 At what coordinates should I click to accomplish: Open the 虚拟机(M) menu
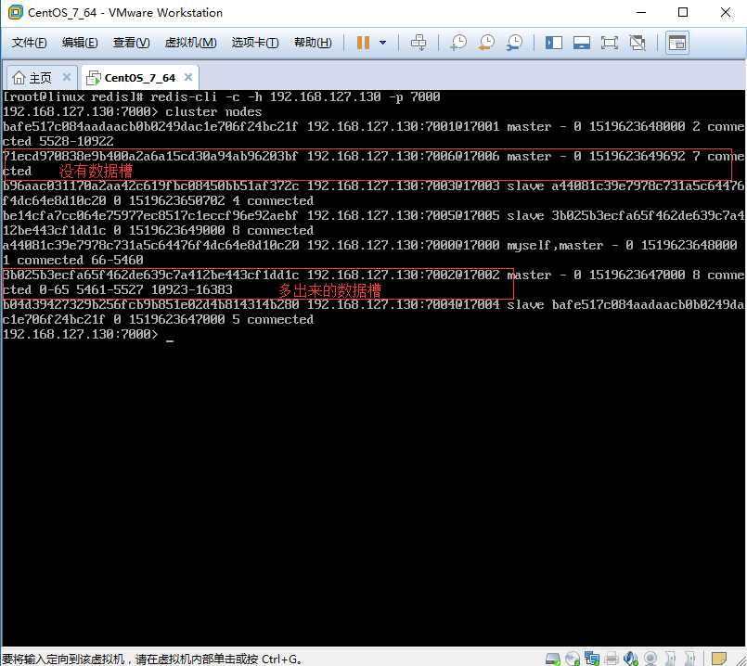tap(190, 43)
